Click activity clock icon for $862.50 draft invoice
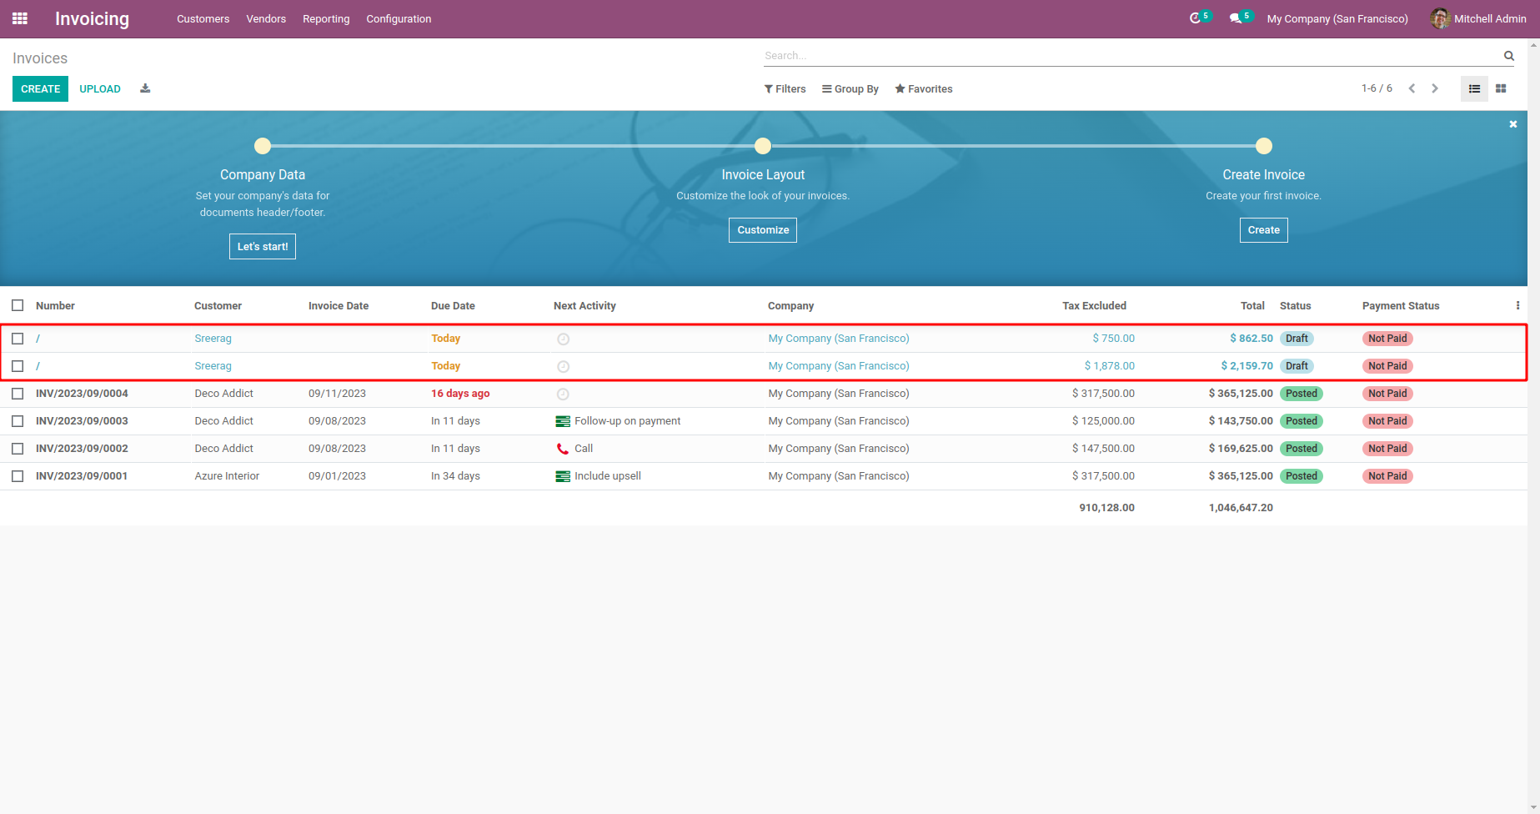1540x814 pixels. click(563, 339)
